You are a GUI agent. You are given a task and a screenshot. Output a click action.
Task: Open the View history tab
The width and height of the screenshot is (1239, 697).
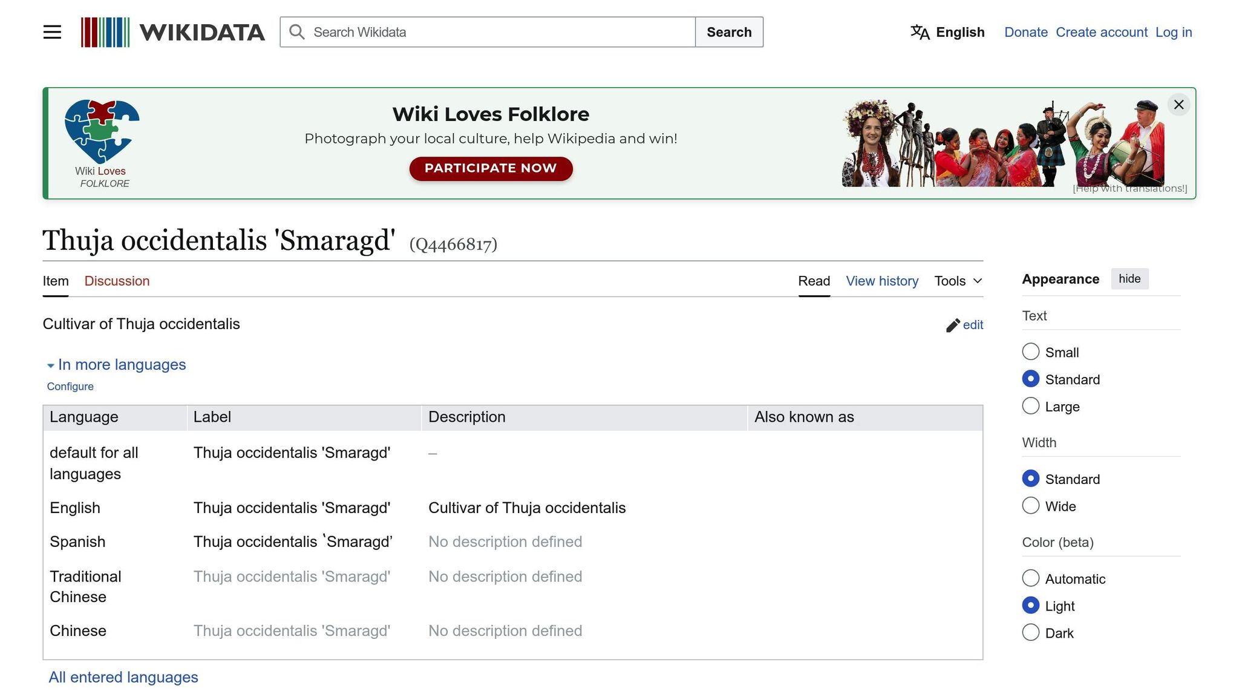tap(881, 281)
